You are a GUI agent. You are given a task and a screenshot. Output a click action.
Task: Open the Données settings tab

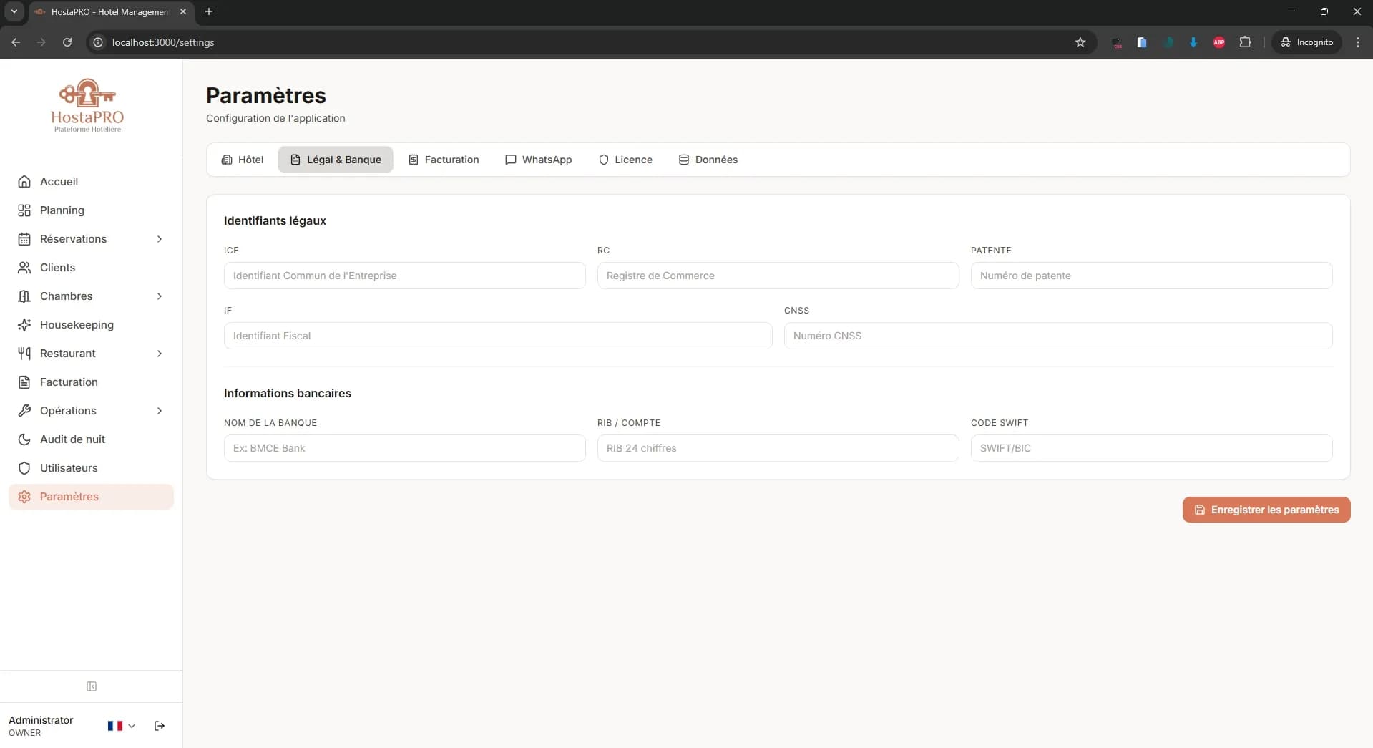click(708, 160)
